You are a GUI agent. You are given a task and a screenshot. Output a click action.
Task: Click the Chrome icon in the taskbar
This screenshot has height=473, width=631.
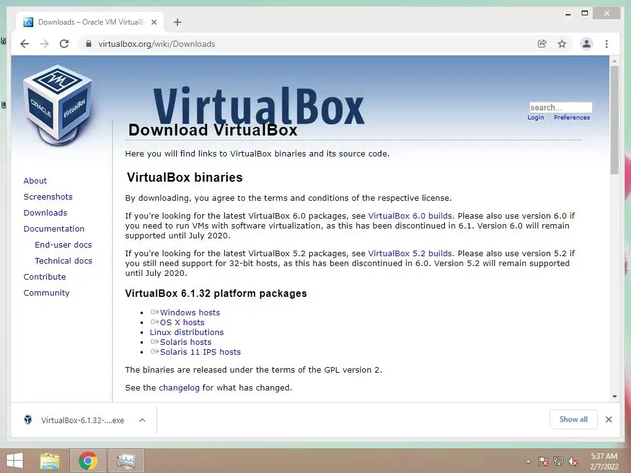point(88,461)
